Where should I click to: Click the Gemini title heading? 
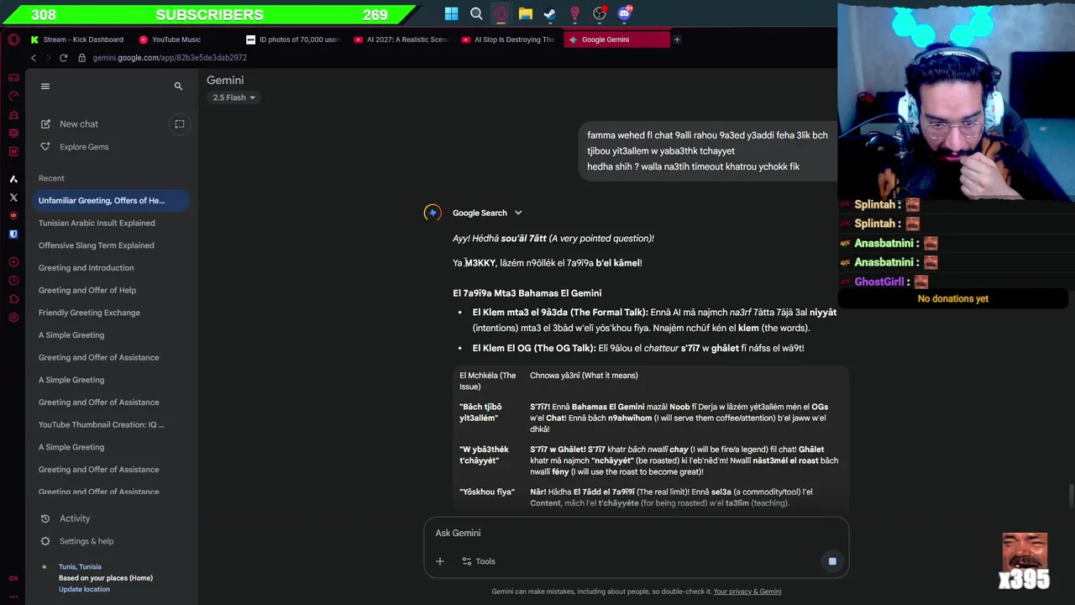tap(225, 80)
